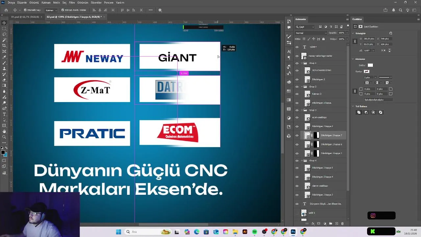The width and height of the screenshot is (421, 237).
Task: Click the reset transform icon in Dönüştür
Action: [391, 33]
